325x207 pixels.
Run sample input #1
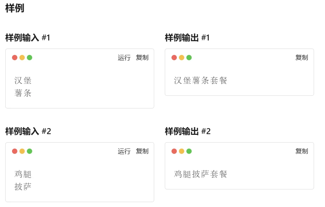coord(124,58)
